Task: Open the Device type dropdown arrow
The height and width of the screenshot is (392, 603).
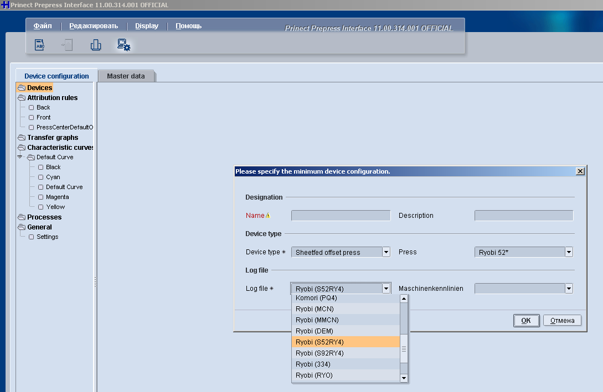Action: (386, 252)
